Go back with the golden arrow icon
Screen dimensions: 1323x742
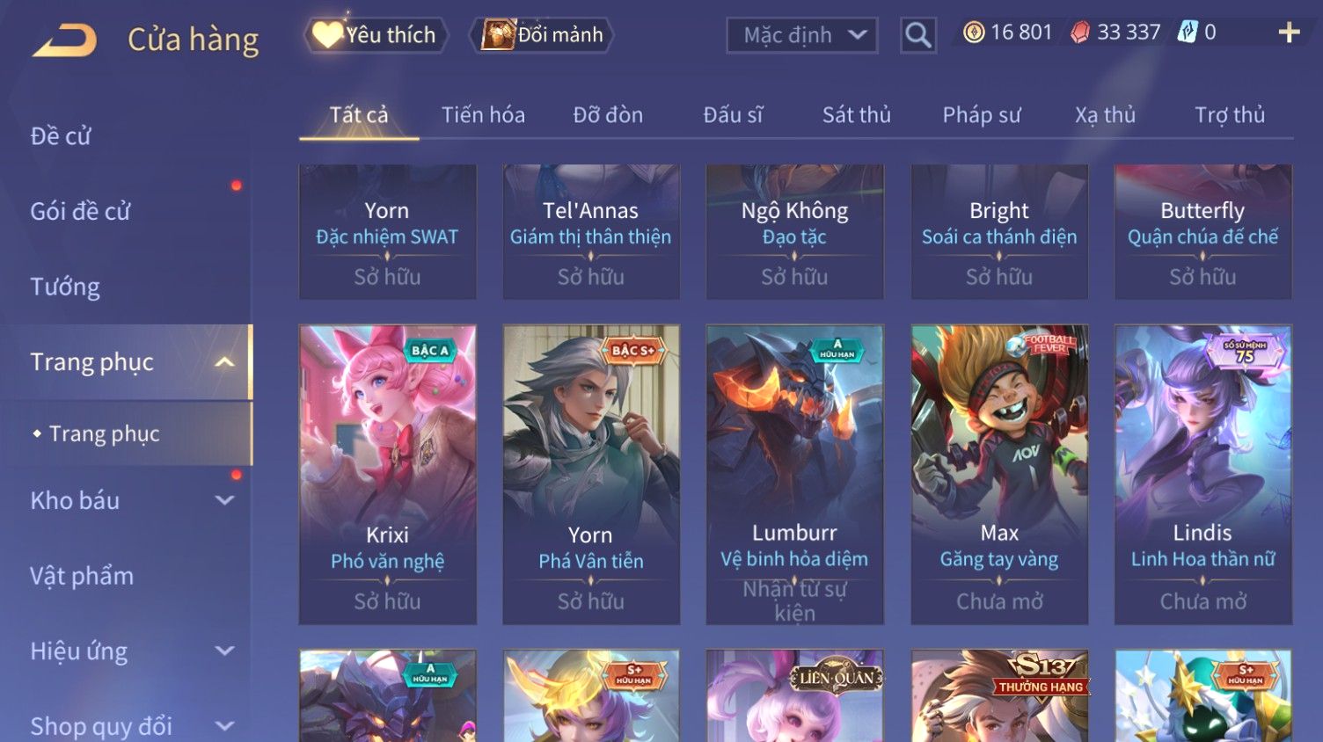pyautogui.click(x=64, y=40)
